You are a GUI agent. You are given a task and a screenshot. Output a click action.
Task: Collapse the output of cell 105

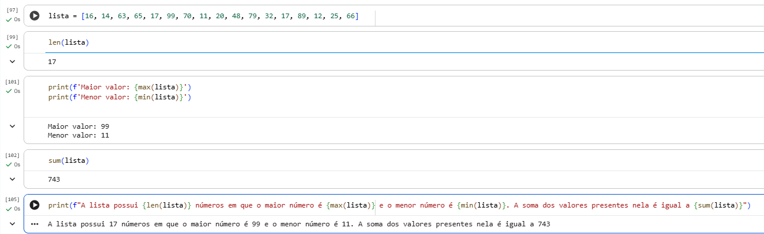tap(12, 224)
